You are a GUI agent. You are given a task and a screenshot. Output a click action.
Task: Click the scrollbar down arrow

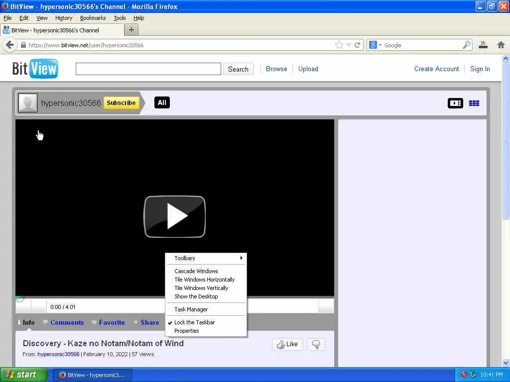point(506,363)
